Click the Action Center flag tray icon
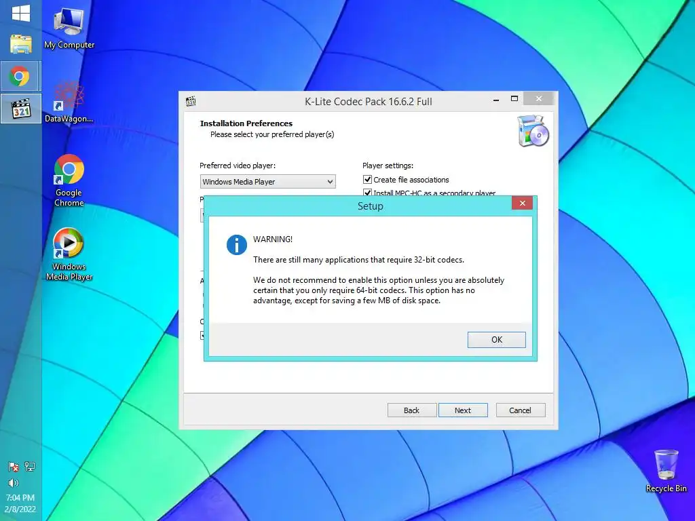Screen dimensions: 695x521 click(14, 467)
